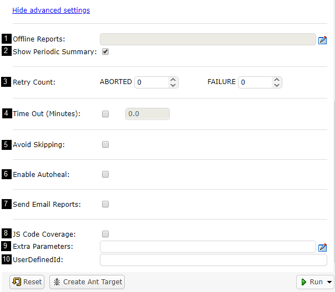Enable Avoid Skipping checkbox
Screen dimensions: 335x292
[105, 144]
